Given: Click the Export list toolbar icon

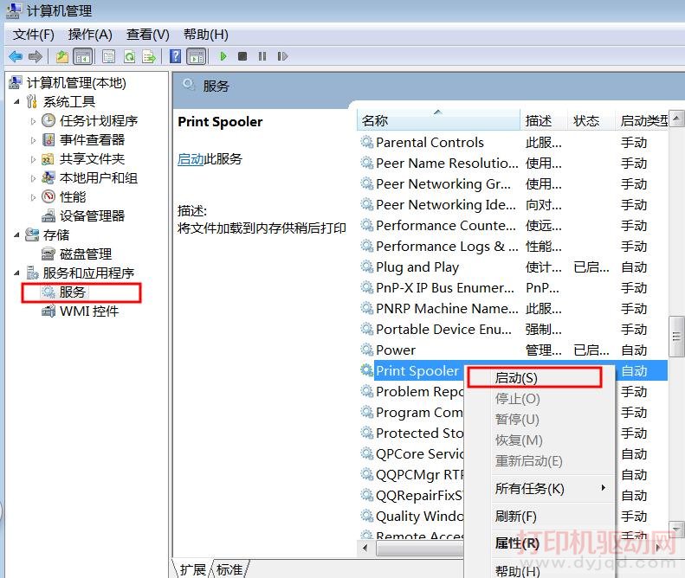Looking at the screenshot, I should click(149, 56).
